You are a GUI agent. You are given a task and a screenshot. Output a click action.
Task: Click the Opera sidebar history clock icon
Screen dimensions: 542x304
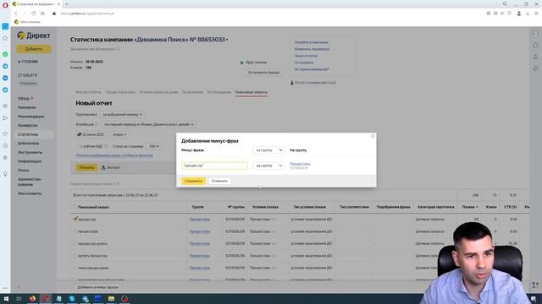pyautogui.click(x=5, y=146)
